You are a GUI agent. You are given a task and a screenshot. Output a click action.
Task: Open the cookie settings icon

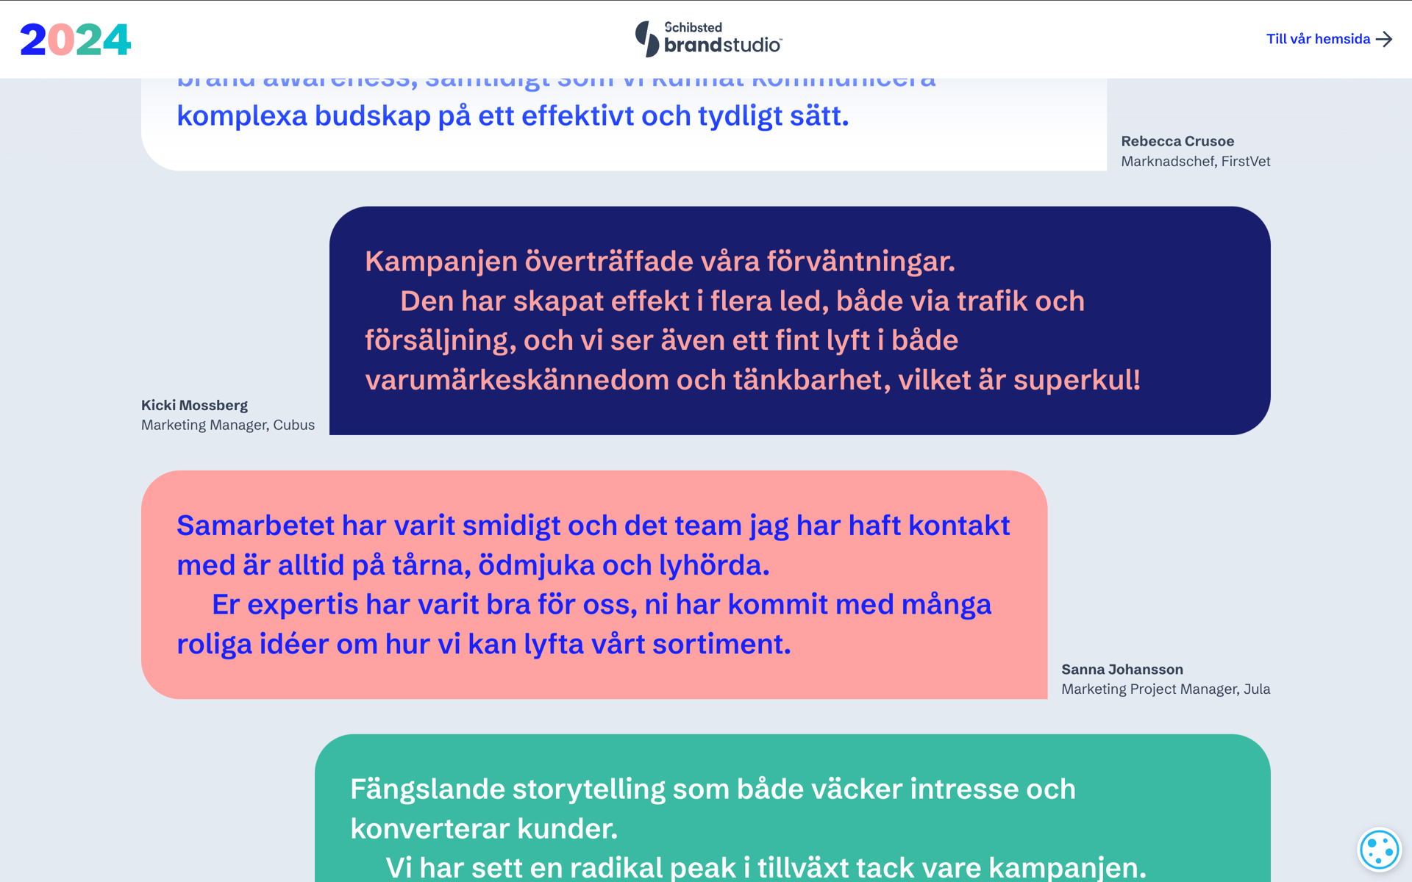point(1379,850)
